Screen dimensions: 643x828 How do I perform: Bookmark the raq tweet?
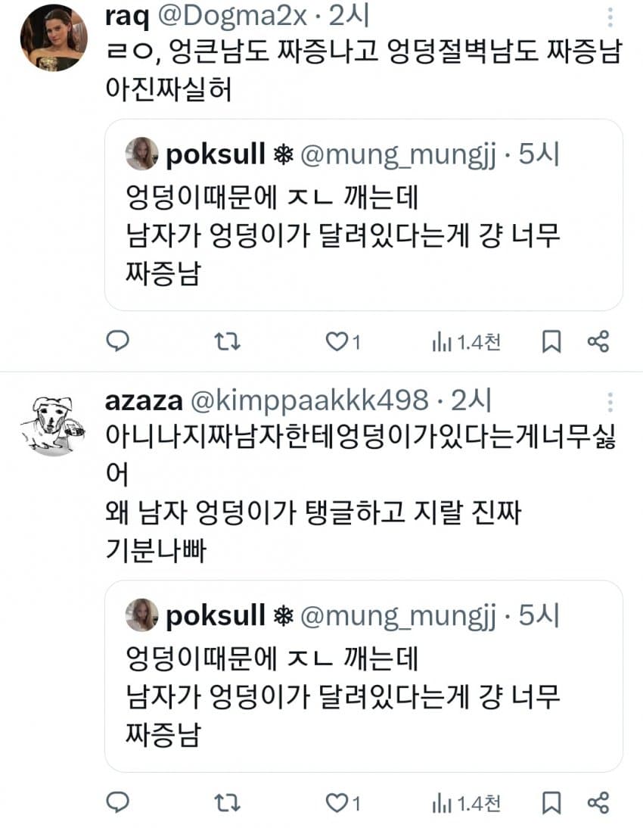click(x=551, y=342)
